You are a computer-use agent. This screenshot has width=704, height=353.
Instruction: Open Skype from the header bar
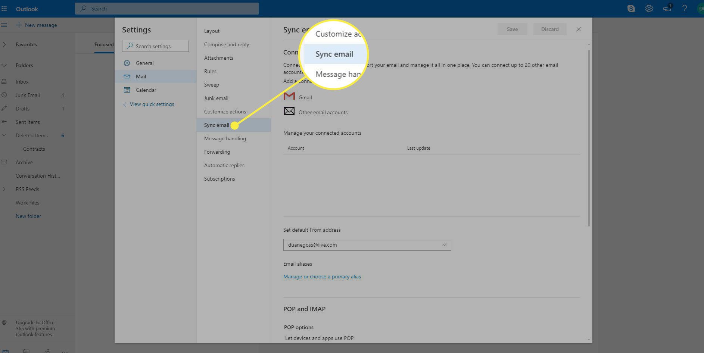631,9
